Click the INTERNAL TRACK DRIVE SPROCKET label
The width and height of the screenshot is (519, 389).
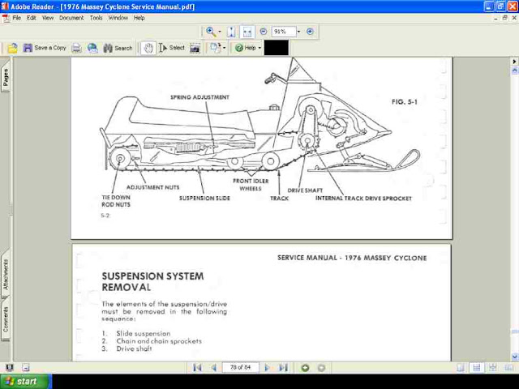[x=363, y=198]
